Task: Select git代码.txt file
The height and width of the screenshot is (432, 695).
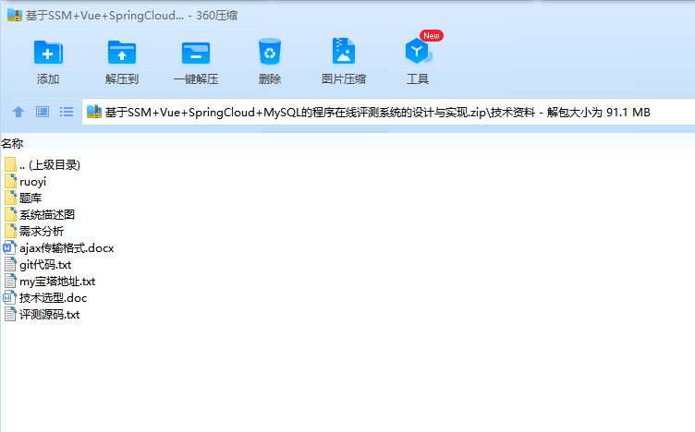Action: (38, 265)
